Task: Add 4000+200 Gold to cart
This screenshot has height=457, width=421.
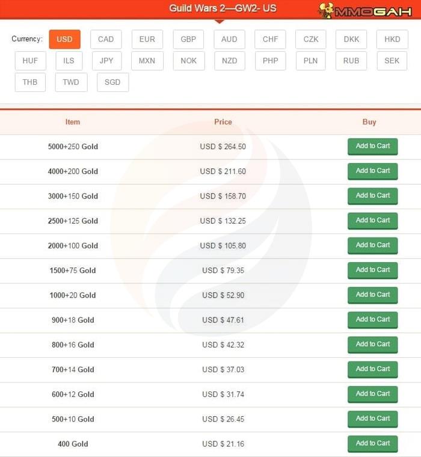Action: (x=372, y=171)
